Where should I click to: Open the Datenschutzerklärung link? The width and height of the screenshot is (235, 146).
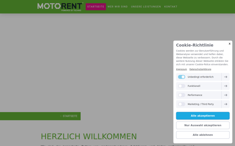pyautogui.click(x=200, y=69)
